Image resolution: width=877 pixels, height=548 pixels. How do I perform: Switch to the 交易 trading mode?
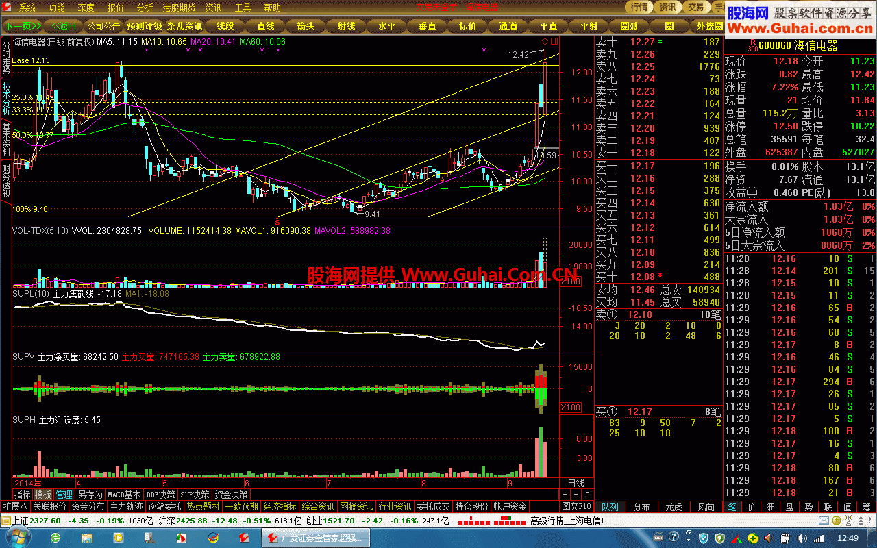(696, 7)
